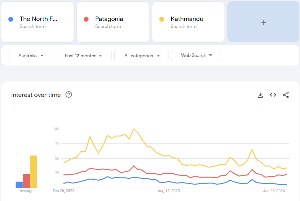Change the Web Search type dropdown
The width and height of the screenshot is (300, 201).
(196, 55)
